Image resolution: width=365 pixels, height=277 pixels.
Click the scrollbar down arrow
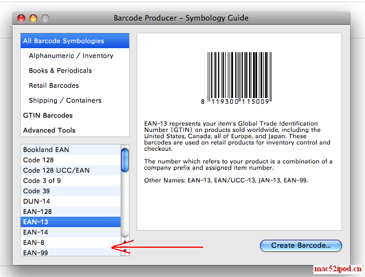(x=125, y=251)
